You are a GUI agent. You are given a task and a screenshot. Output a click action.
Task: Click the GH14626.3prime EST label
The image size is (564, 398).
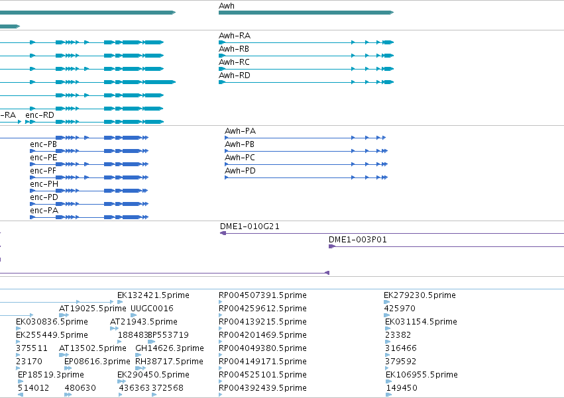pyautogui.click(x=170, y=348)
